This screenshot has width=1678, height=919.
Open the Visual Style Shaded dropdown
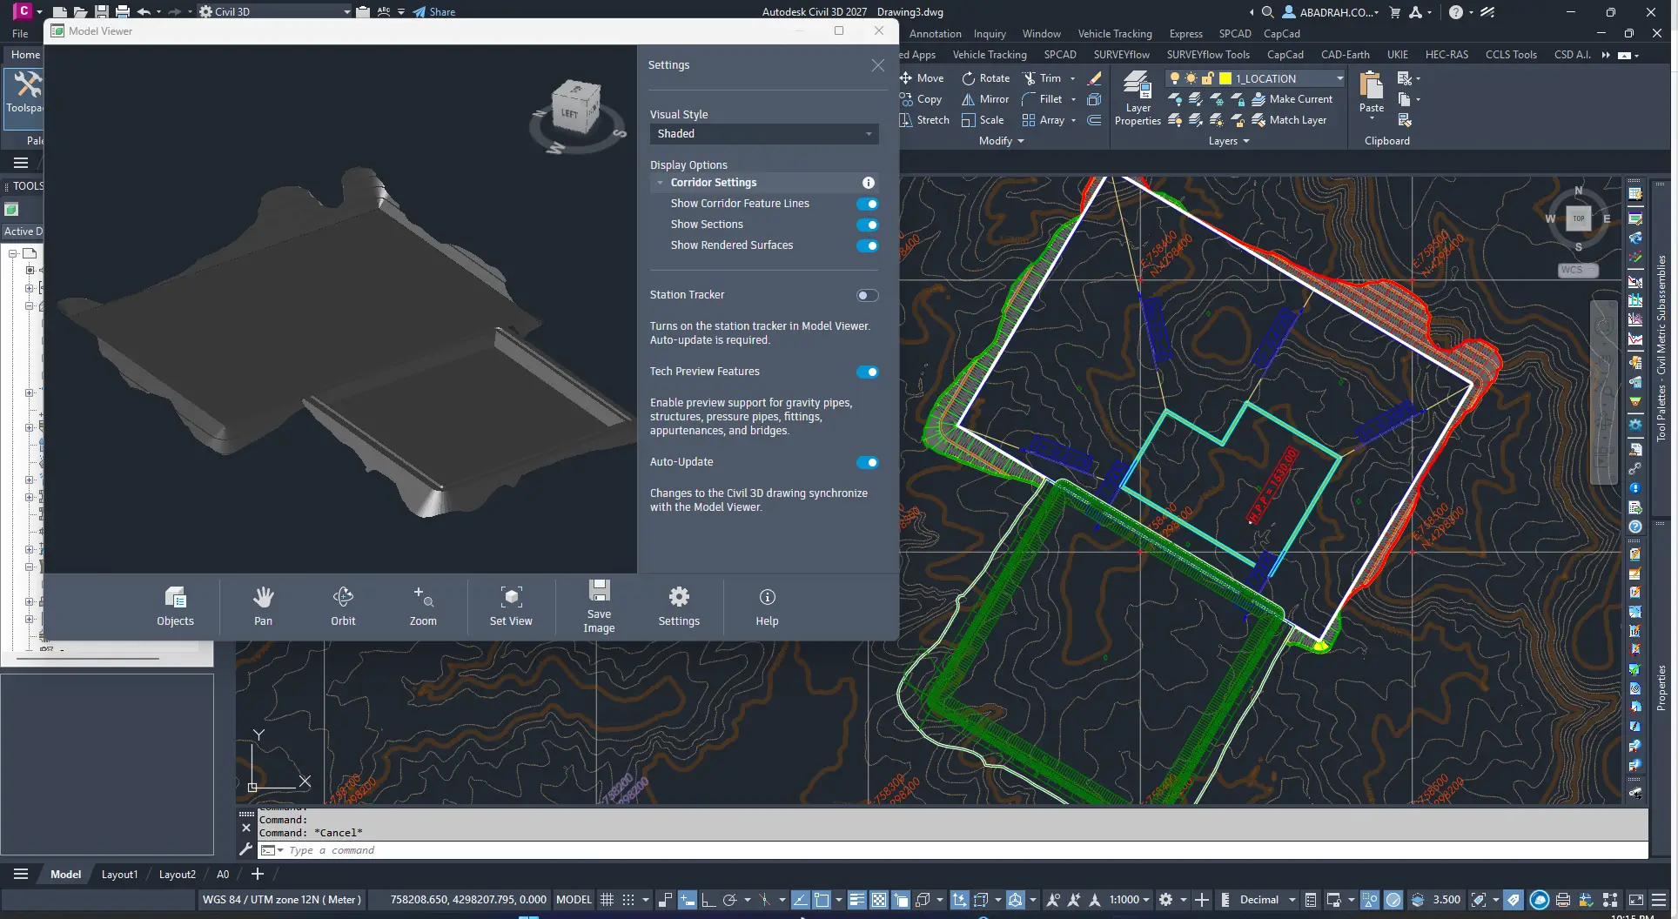(x=764, y=134)
